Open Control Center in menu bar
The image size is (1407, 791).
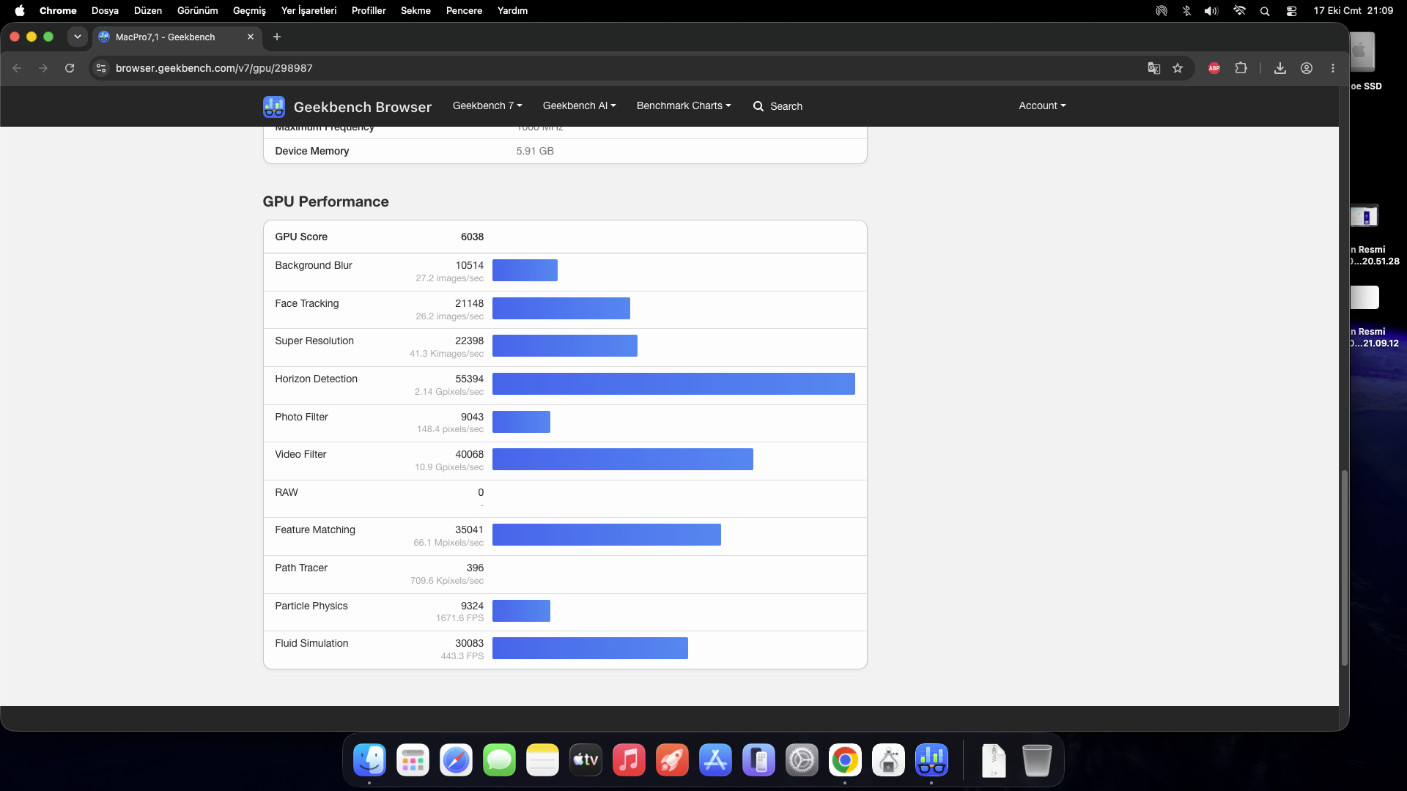pyautogui.click(x=1291, y=11)
